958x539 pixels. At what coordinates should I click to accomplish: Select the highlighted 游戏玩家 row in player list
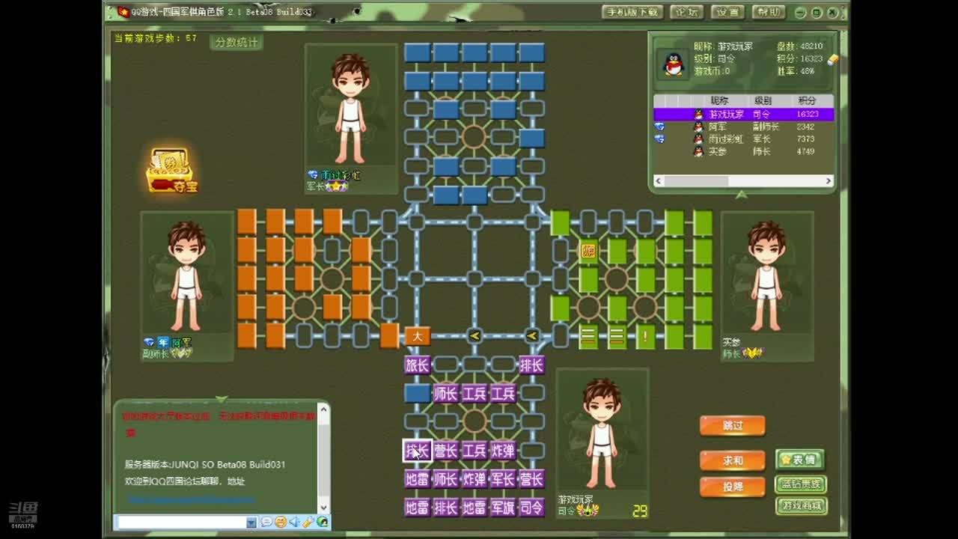click(x=743, y=115)
